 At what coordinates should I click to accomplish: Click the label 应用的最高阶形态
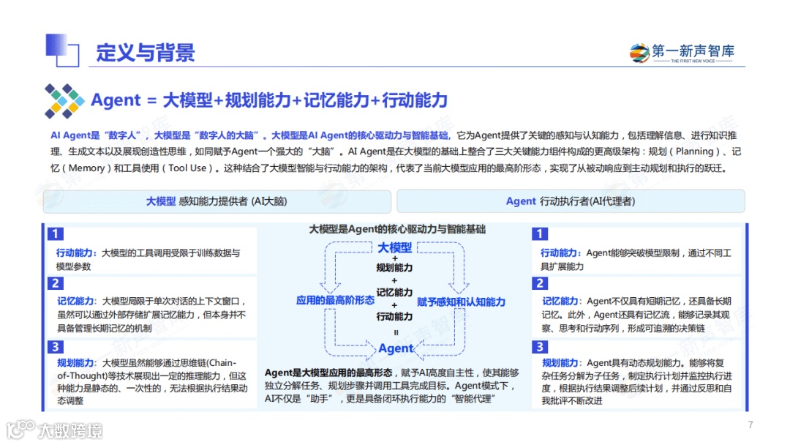click(335, 300)
